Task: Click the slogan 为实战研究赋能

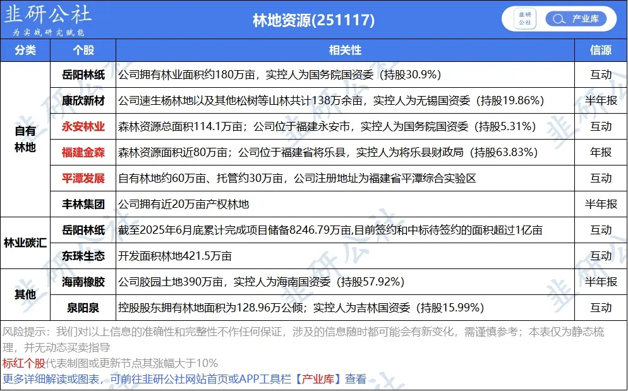Action: coord(48,32)
